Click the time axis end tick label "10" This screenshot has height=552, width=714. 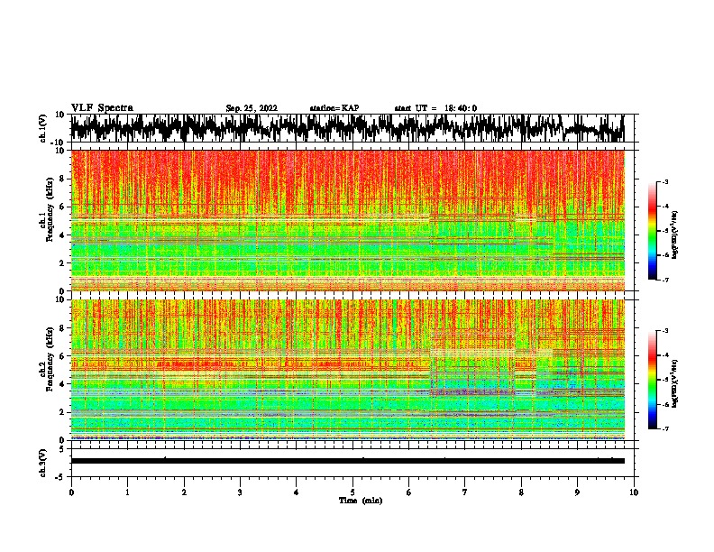[634, 492]
